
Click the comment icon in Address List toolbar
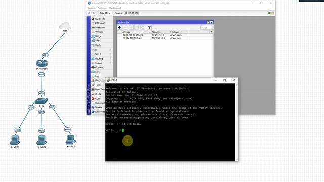[143, 27]
